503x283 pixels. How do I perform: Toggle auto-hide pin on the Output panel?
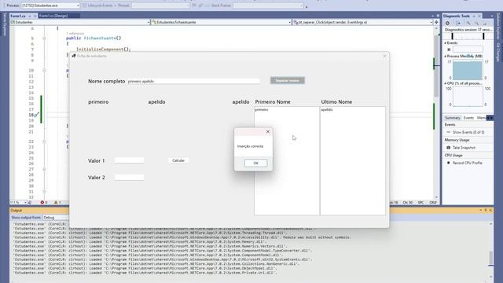[486, 210]
